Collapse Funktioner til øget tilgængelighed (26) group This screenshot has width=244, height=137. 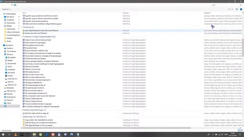(x=22, y=37)
